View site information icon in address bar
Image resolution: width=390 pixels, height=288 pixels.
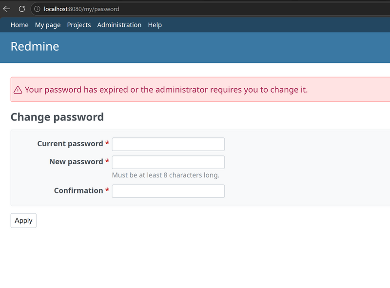pyautogui.click(x=37, y=9)
